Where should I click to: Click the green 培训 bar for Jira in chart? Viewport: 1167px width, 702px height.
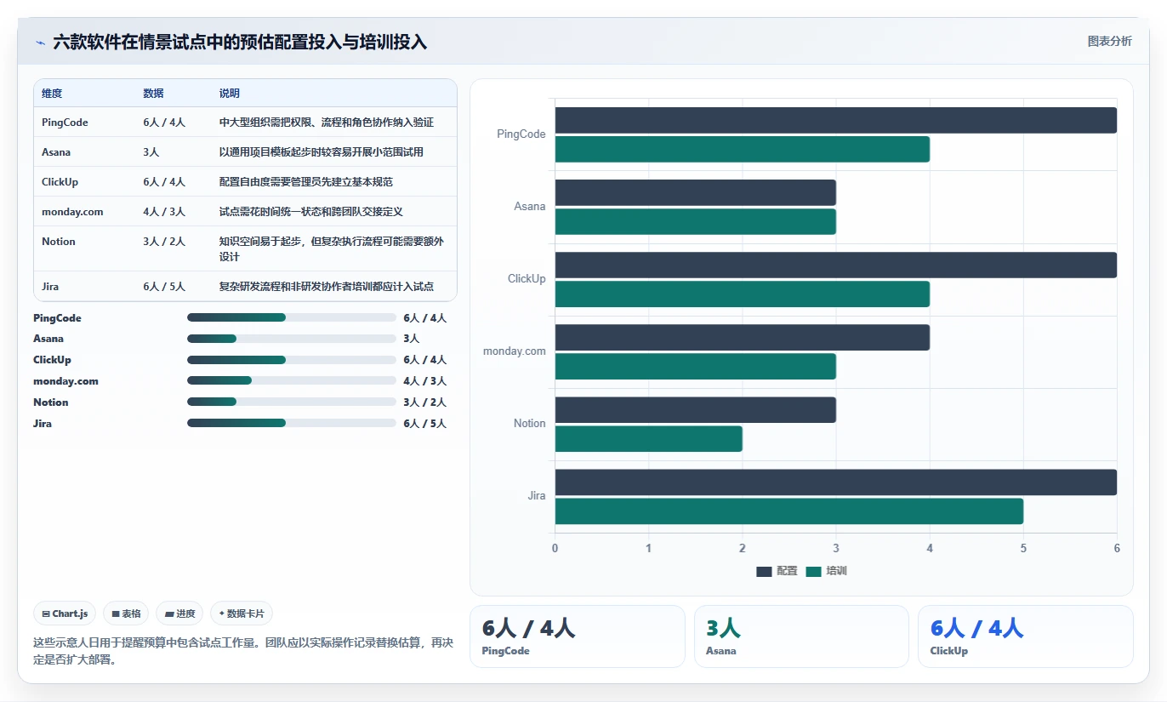click(788, 511)
